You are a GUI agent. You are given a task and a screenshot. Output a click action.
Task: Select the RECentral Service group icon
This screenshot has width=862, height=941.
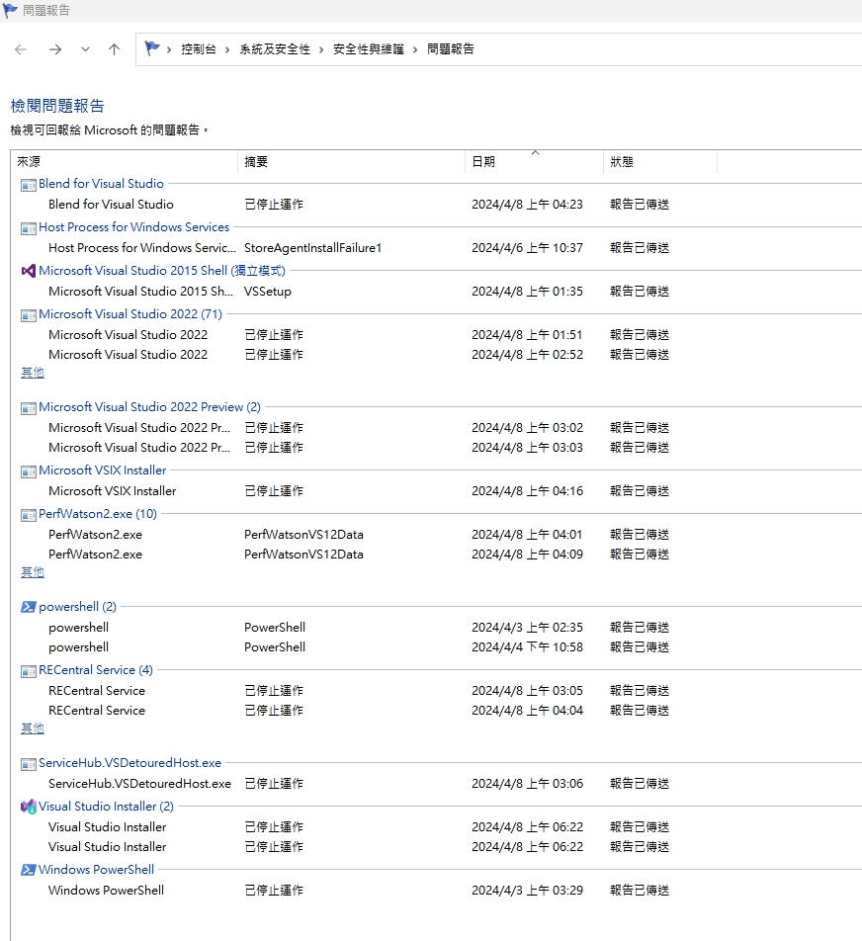pyautogui.click(x=29, y=669)
